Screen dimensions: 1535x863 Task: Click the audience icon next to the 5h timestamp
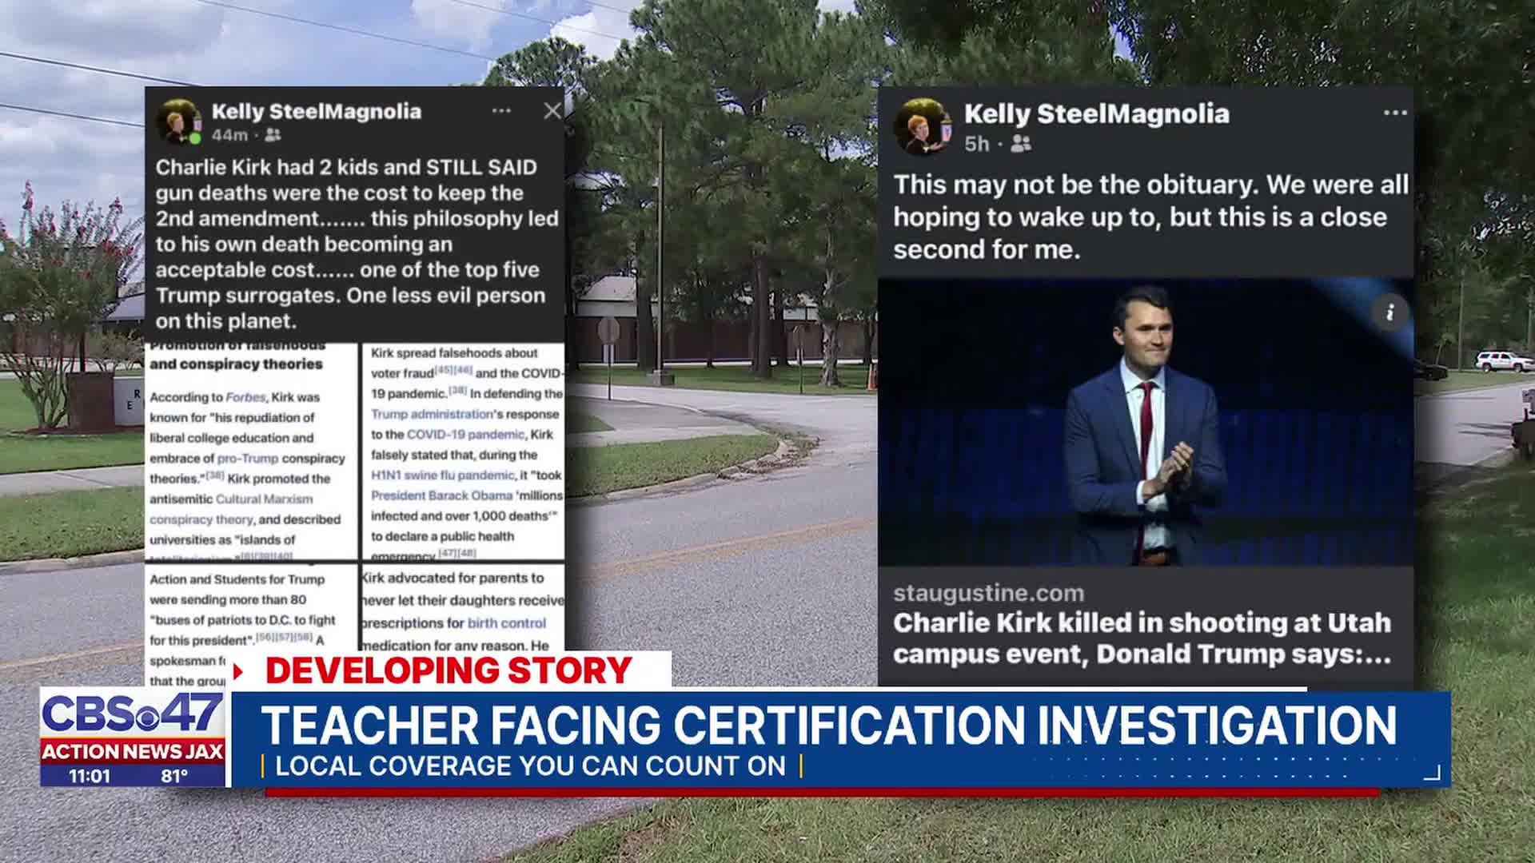(1017, 145)
